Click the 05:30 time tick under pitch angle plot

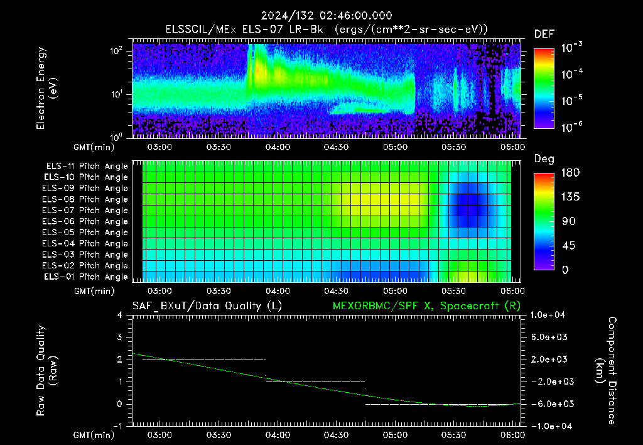coord(454,291)
